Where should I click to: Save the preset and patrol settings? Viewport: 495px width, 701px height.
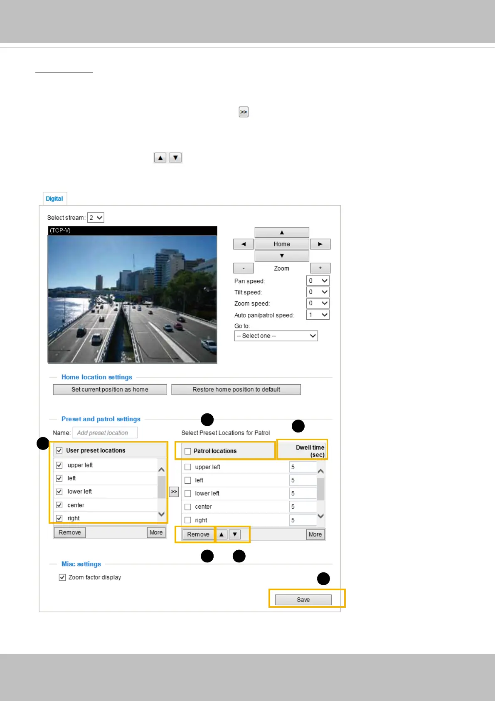[x=303, y=600]
